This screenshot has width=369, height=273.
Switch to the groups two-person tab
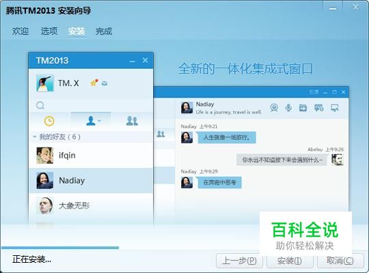(132, 121)
